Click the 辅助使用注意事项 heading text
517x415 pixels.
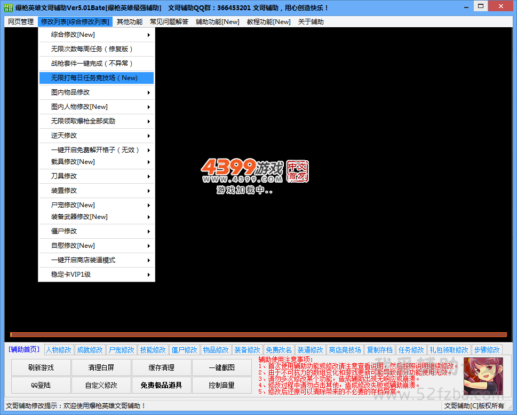coord(285,359)
